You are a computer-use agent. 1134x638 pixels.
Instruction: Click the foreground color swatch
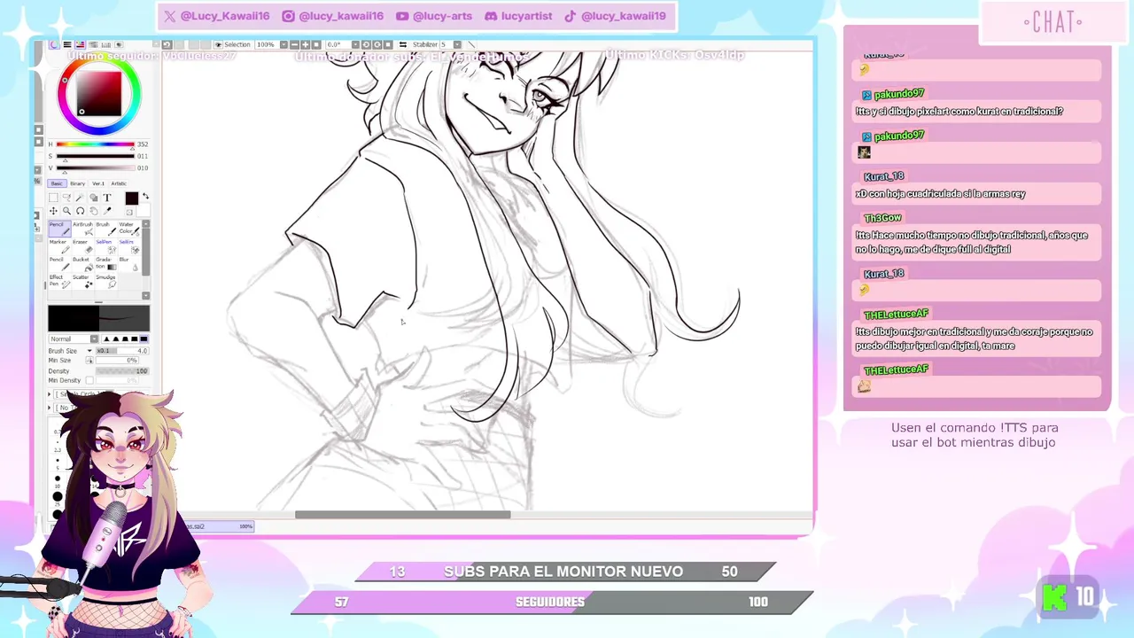(132, 198)
